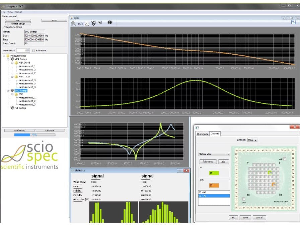The width and height of the screenshot is (300, 225).
Task: Click the MEA Sweep setup icon in tree
Action: click(12, 59)
